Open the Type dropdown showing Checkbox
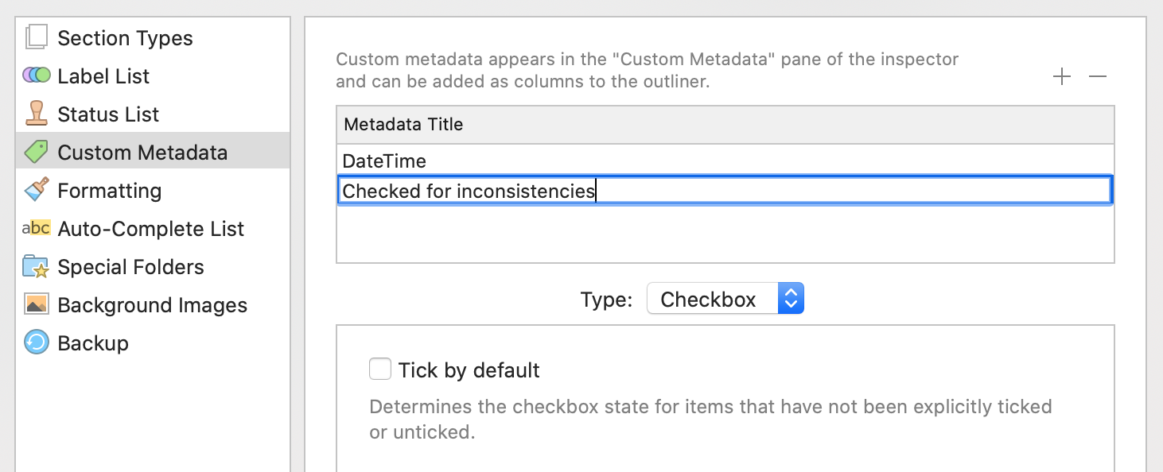1163x472 pixels. (725, 299)
